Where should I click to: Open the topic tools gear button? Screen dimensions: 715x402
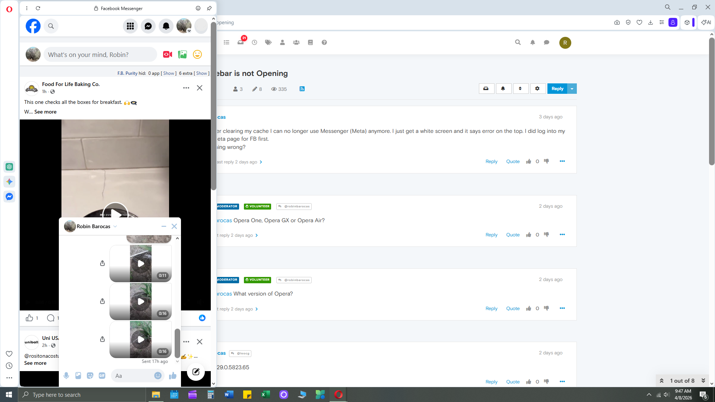click(x=537, y=89)
